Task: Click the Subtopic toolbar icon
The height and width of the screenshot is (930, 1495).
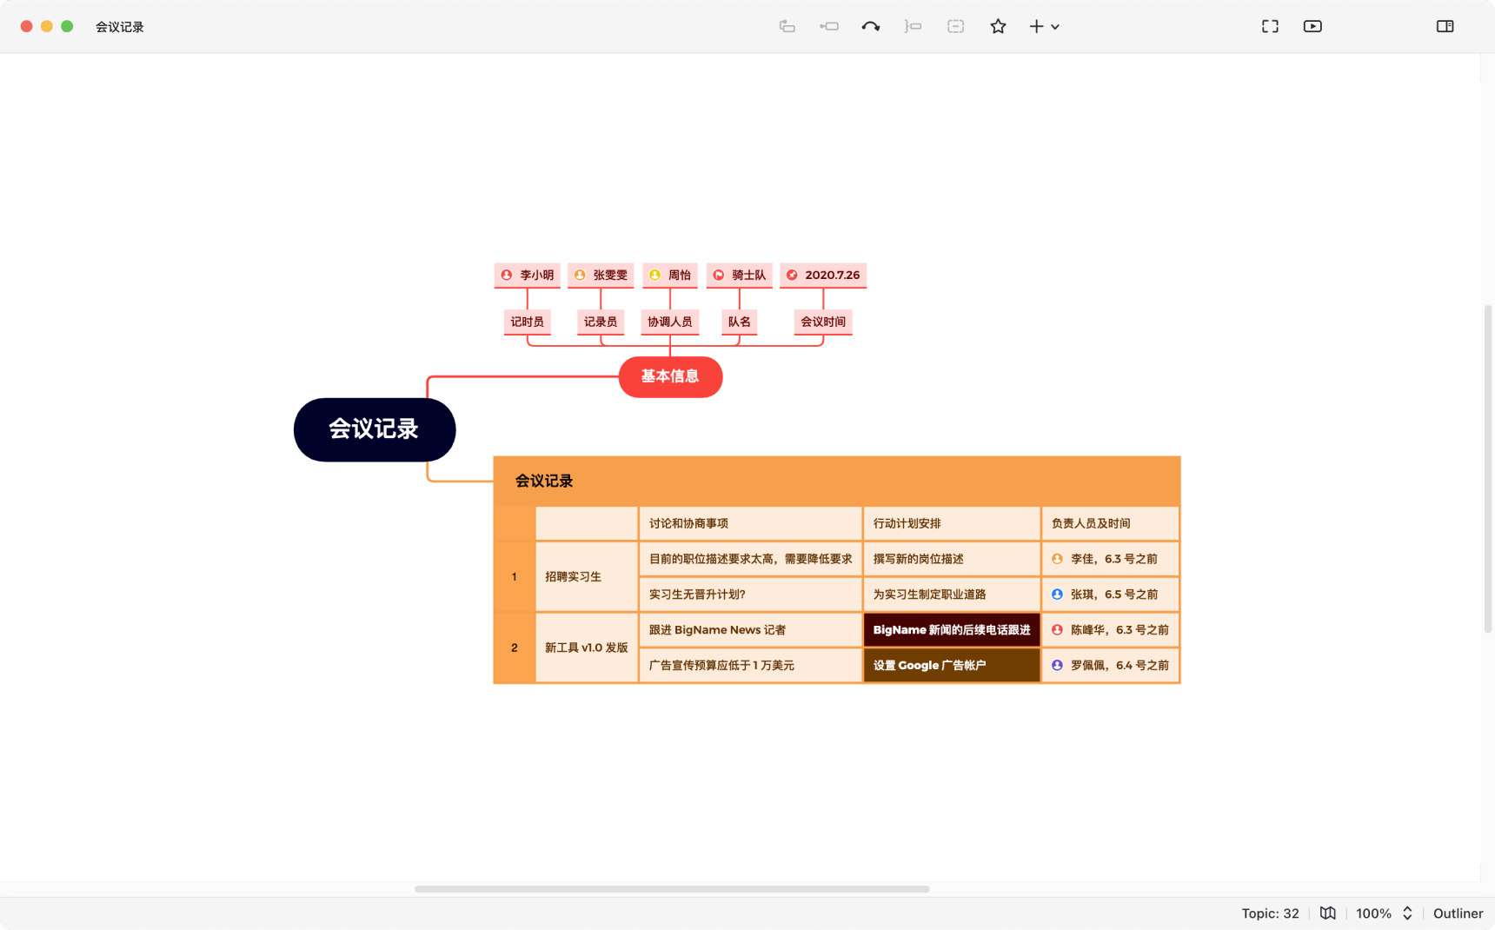Action: click(x=829, y=27)
